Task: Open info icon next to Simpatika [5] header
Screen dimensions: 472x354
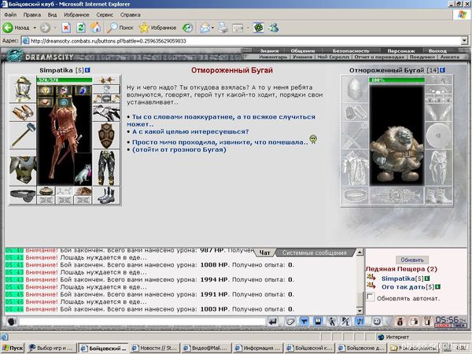Action: tap(87, 70)
